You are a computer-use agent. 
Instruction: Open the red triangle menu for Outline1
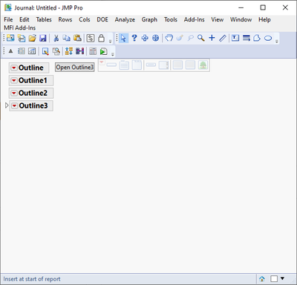(x=14, y=81)
